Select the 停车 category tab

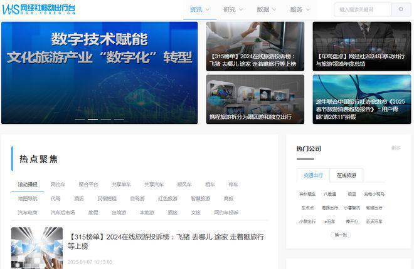[x=233, y=185]
